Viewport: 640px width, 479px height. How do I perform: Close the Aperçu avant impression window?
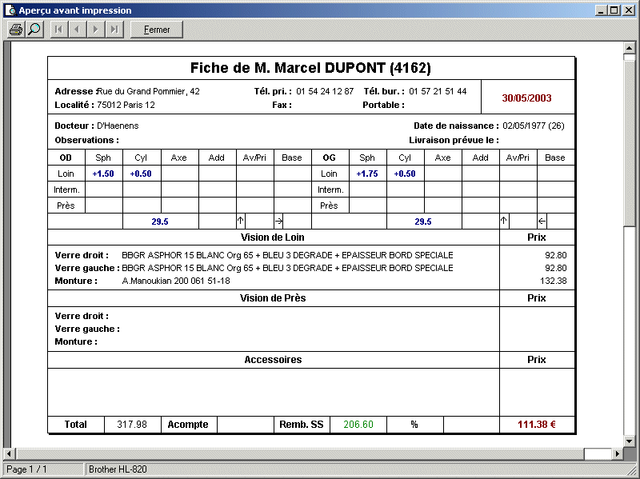point(628,10)
